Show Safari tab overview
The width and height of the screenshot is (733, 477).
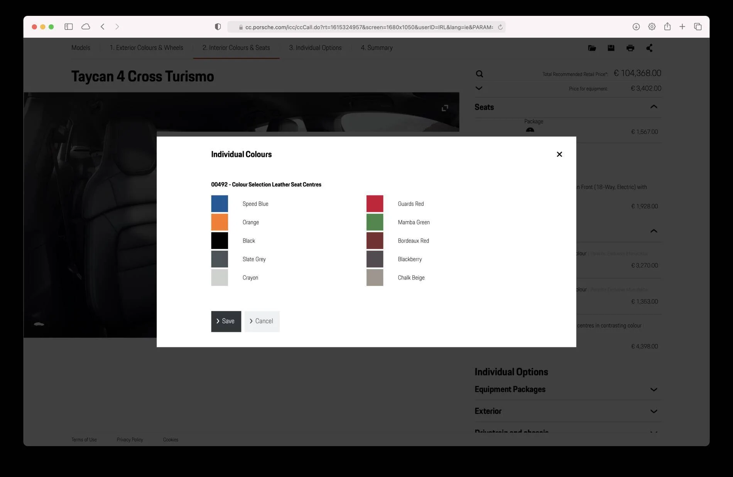698,27
